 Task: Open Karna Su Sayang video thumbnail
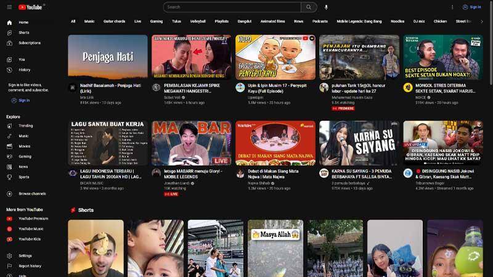(x=359, y=143)
